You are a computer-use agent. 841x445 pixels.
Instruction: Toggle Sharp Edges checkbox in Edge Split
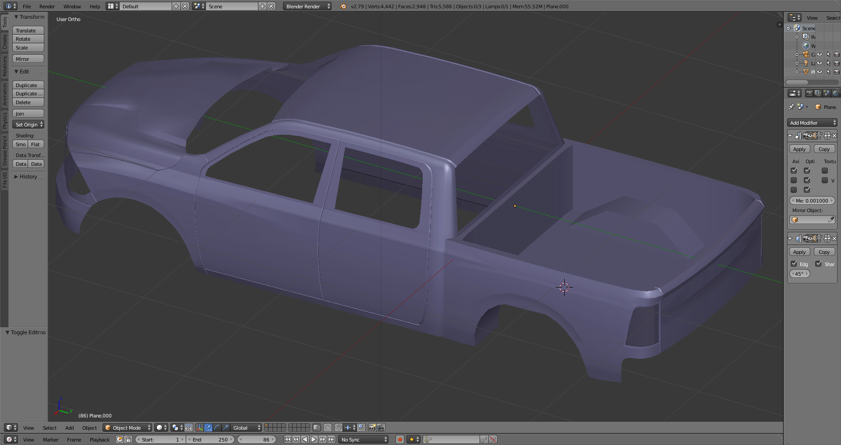pyautogui.click(x=818, y=264)
